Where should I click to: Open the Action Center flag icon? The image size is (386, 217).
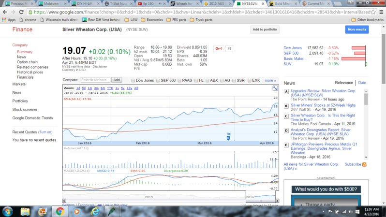pos(330,212)
